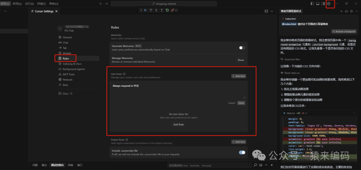Click shopping-website search bar
Image resolution: width=361 pixels, height=170 pixels.
pos(164,4)
